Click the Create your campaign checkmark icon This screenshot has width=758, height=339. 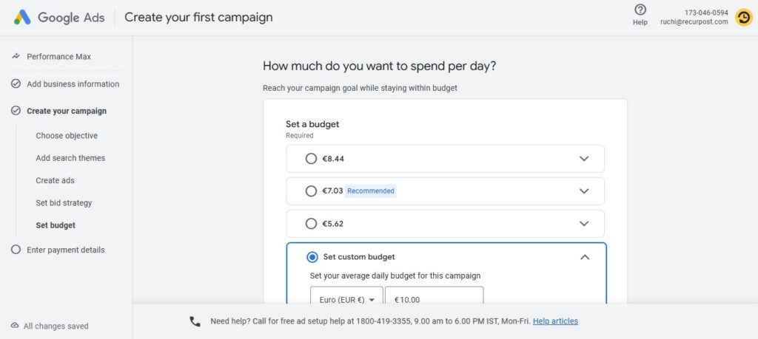click(16, 111)
